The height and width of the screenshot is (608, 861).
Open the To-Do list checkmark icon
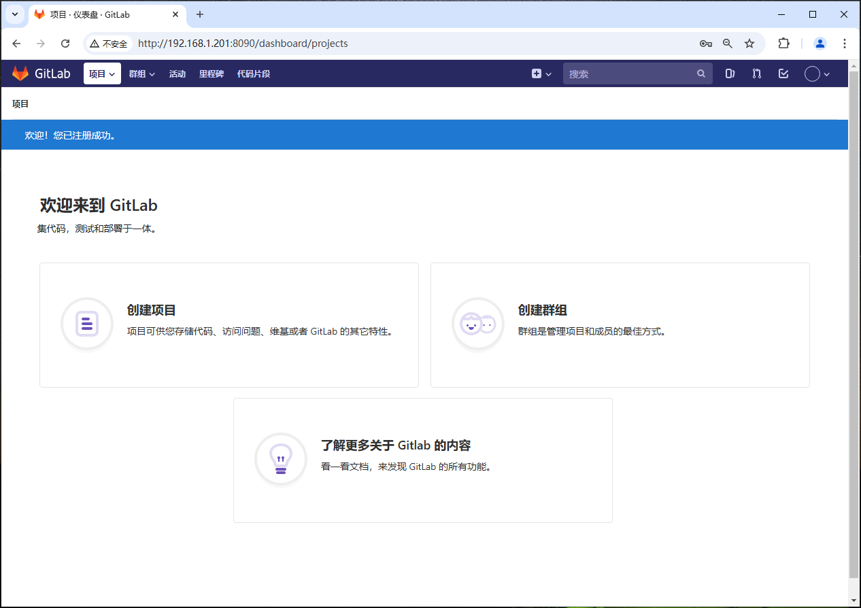783,73
